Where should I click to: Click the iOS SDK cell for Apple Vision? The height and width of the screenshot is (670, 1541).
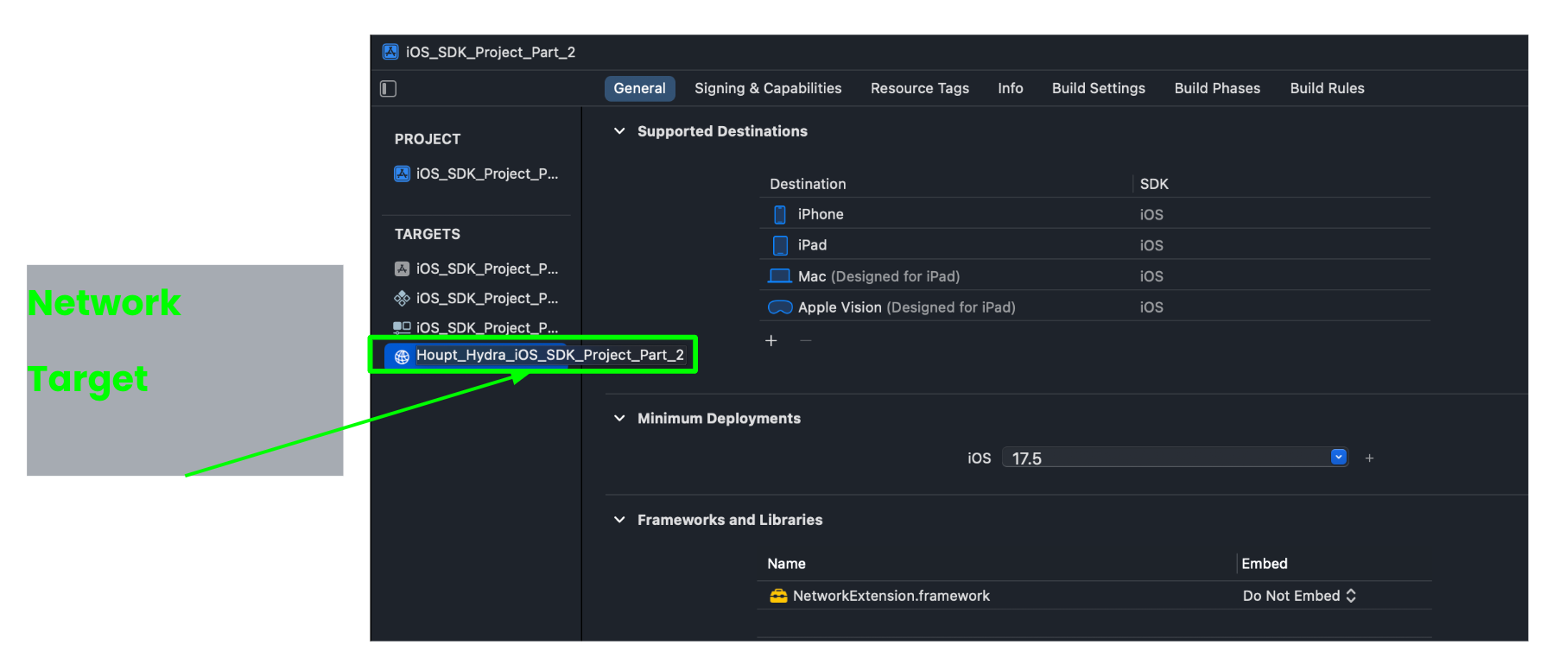click(x=1151, y=307)
